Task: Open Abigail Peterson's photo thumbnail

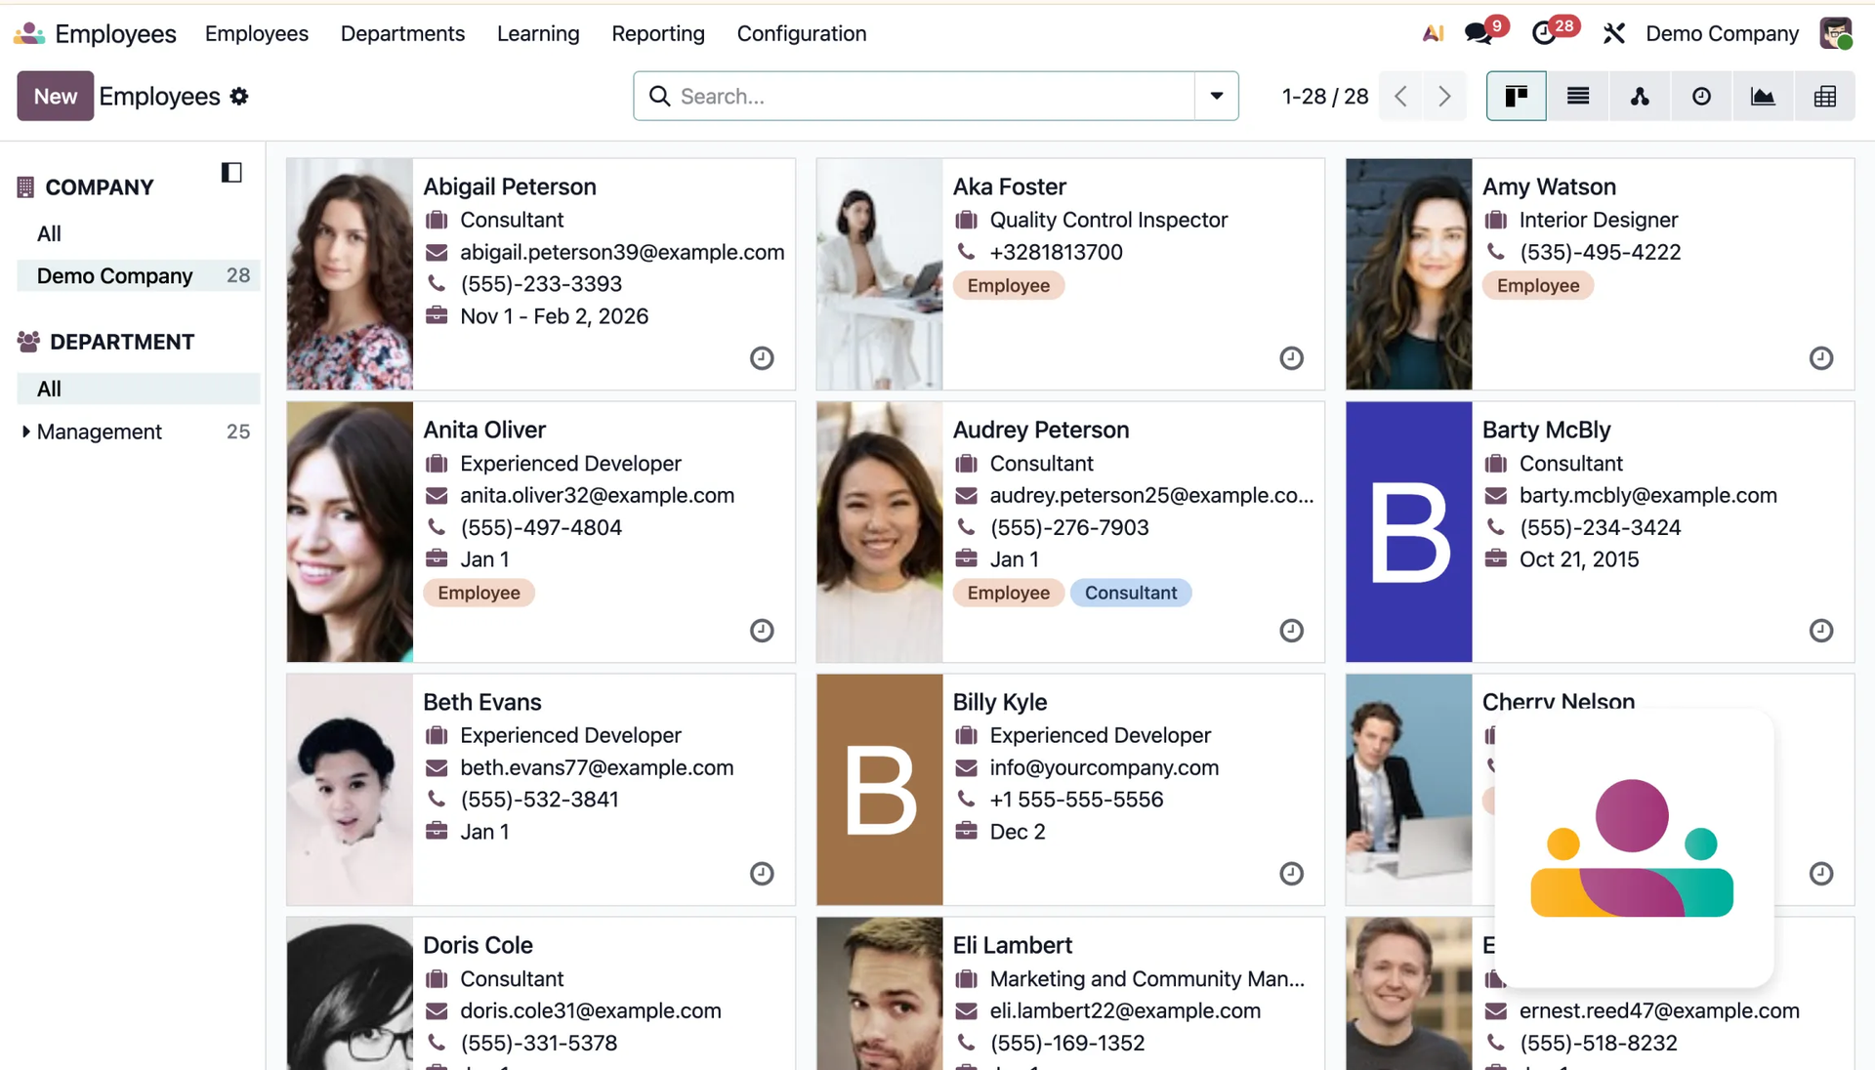Action: (350, 274)
